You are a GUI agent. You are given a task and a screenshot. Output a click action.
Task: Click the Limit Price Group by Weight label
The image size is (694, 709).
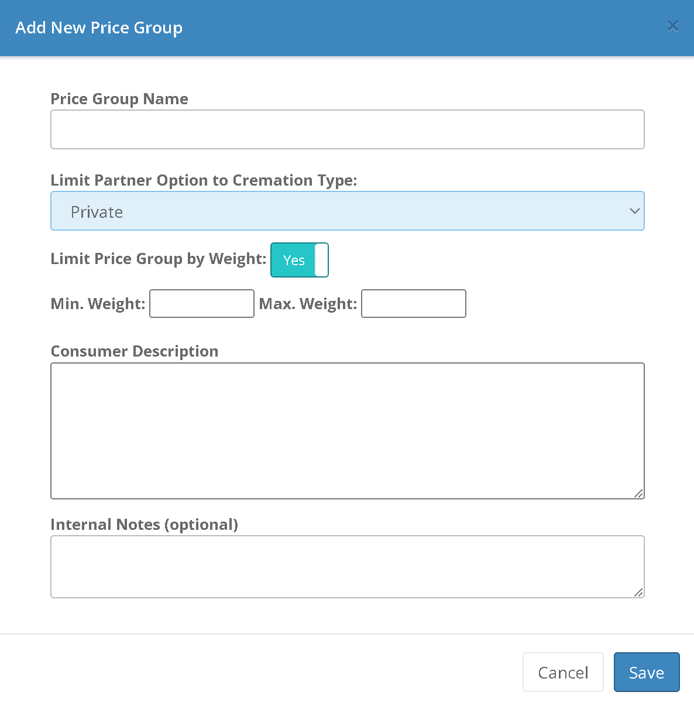[x=158, y=259]
